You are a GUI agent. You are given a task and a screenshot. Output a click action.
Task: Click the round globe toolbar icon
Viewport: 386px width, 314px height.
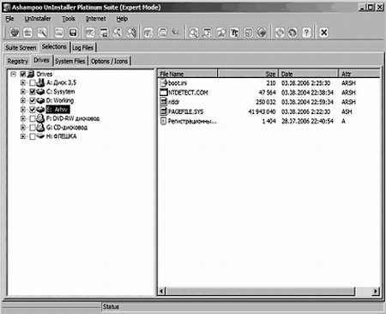(x=262, y=33)
